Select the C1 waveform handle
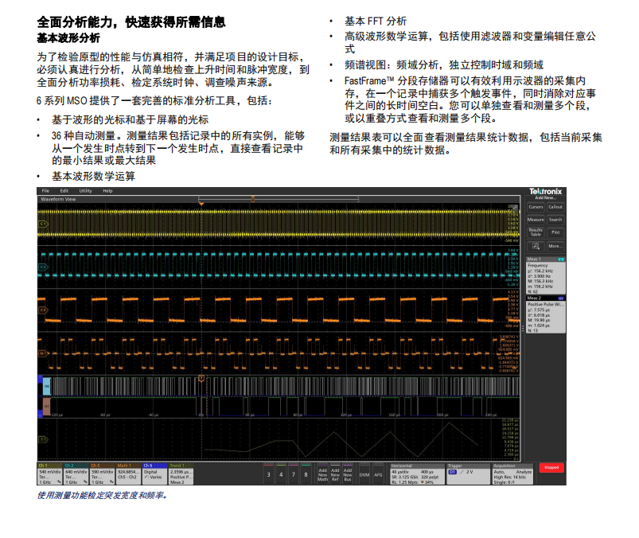 (x=43, y=224)
